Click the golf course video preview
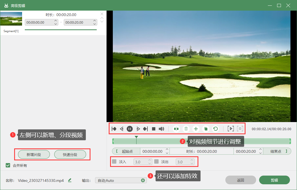Viewport: 297px width, 190px height. tap(202, 66)
